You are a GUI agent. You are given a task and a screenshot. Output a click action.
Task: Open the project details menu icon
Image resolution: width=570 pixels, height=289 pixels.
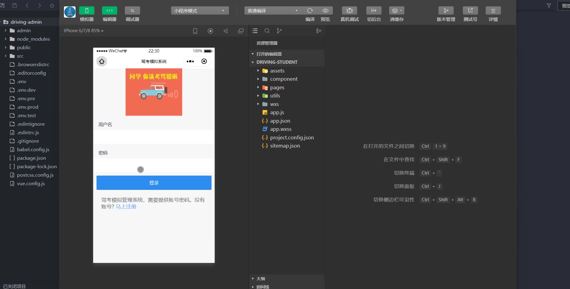click(x=493, y=11)
